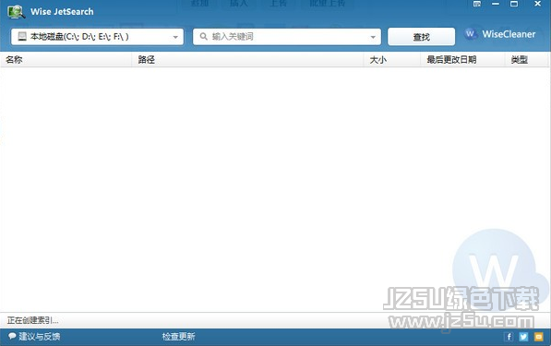Sort results by the 最后更改日期 column
This screenshot has height=346, width=551.
[462, 60]
